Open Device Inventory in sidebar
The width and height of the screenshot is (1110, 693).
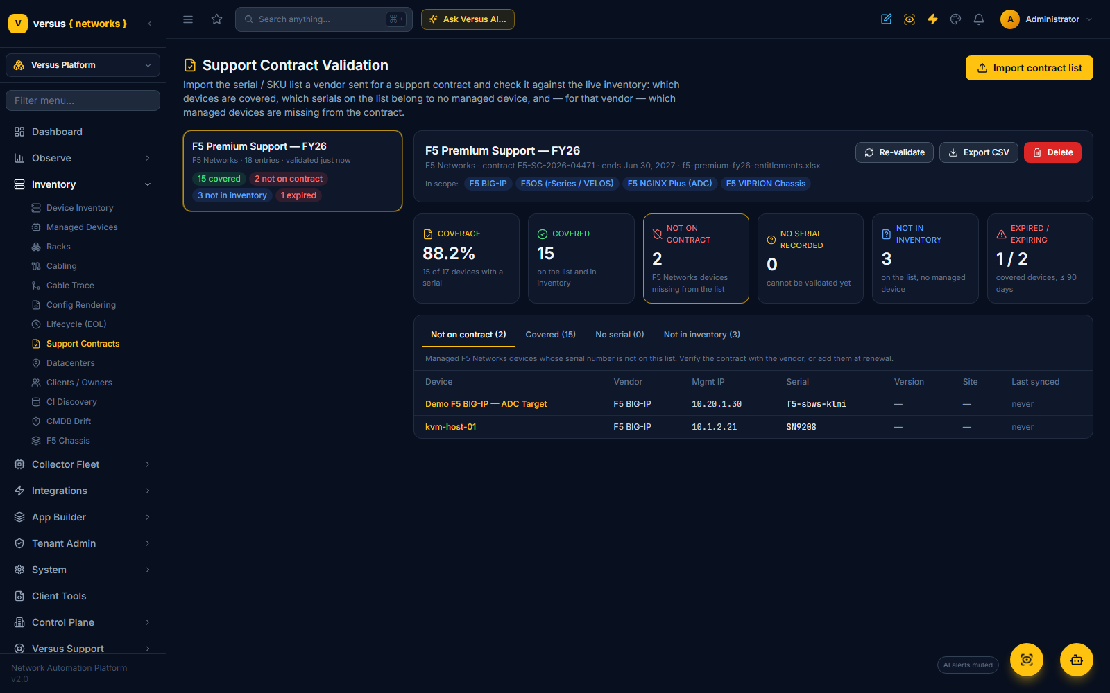[x=80, y=208]
